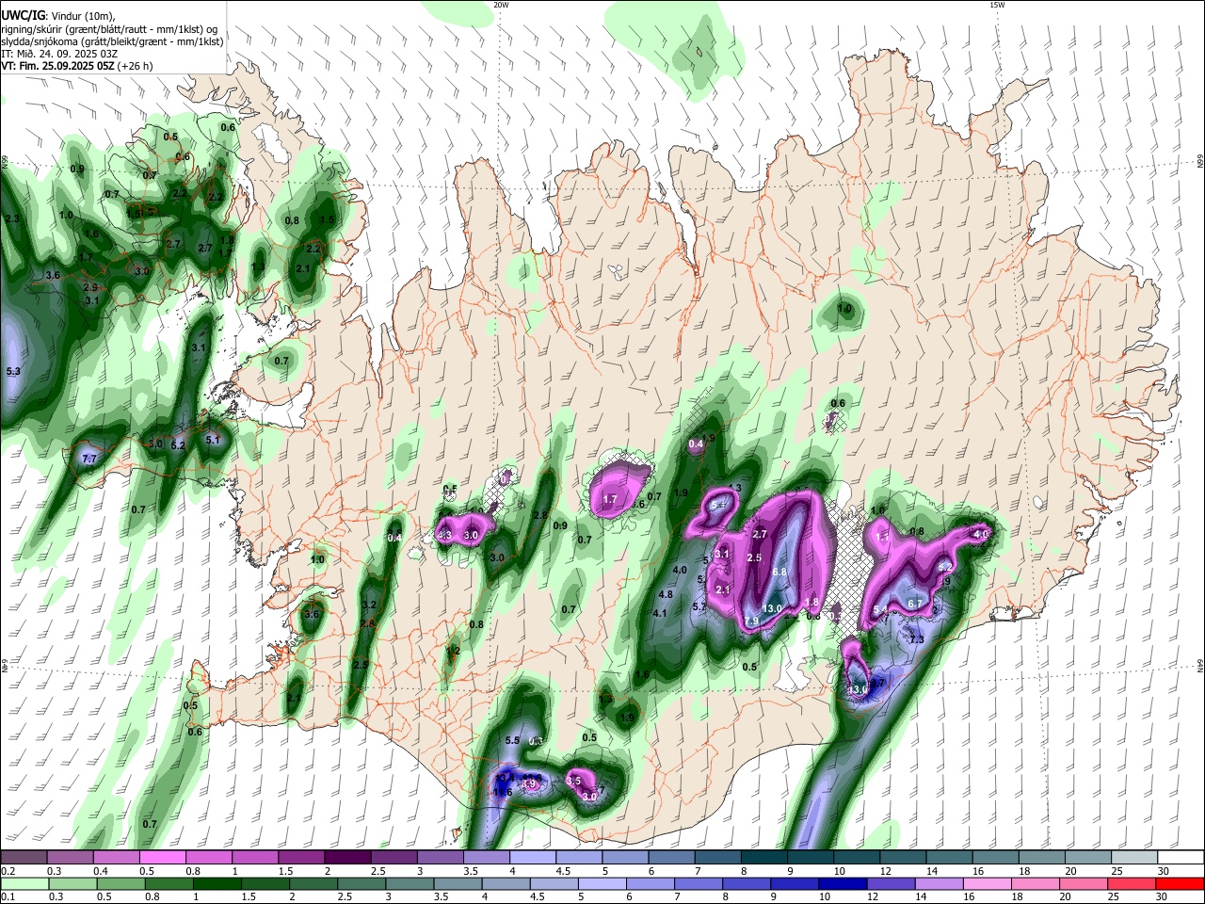Click the bright red 30 swatch in rain legend

coord(1180,883)
